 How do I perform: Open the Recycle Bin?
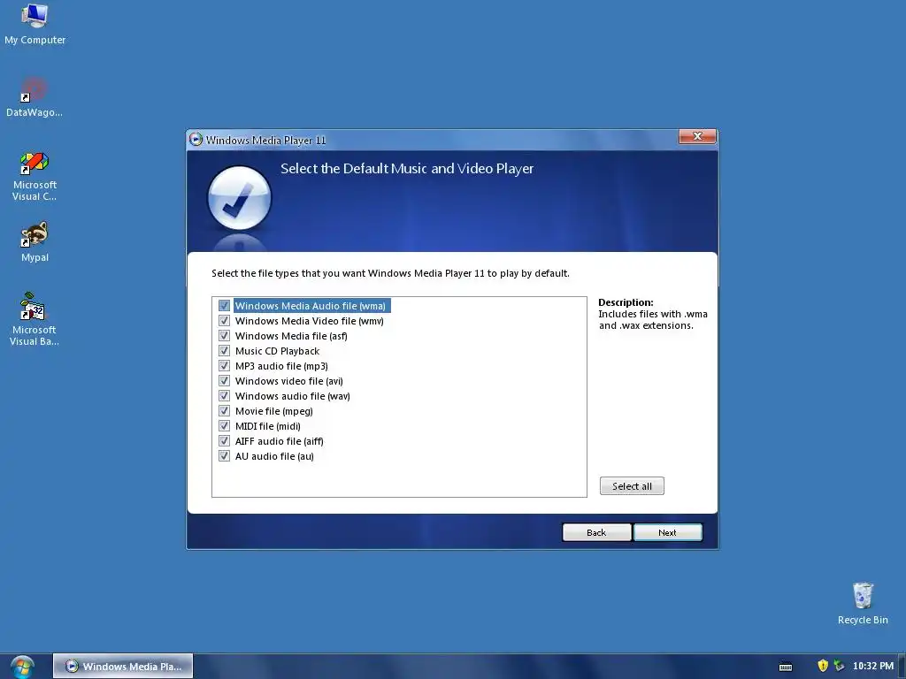pos(863,603)
